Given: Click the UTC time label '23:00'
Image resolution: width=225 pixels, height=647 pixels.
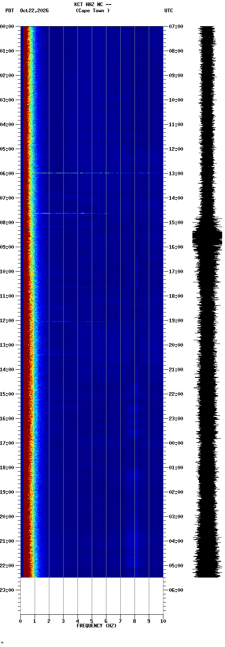Looking at the screenshot, I should click(x=176, y=419).
